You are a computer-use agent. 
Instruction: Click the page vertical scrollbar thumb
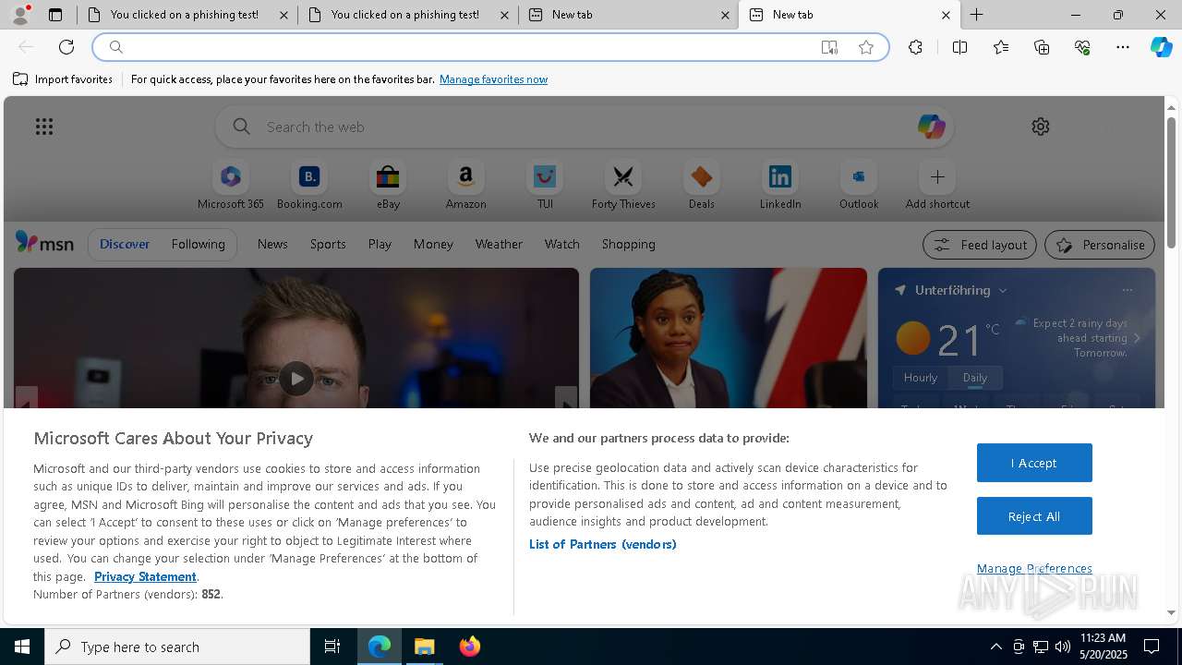coord(1172,182)
